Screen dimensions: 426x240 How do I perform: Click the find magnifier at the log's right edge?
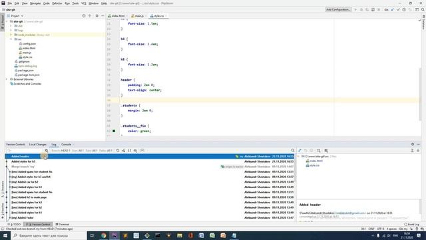point(293,151)
